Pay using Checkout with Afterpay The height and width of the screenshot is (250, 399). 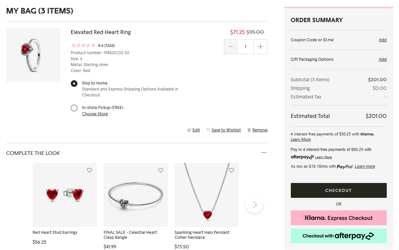338,236
